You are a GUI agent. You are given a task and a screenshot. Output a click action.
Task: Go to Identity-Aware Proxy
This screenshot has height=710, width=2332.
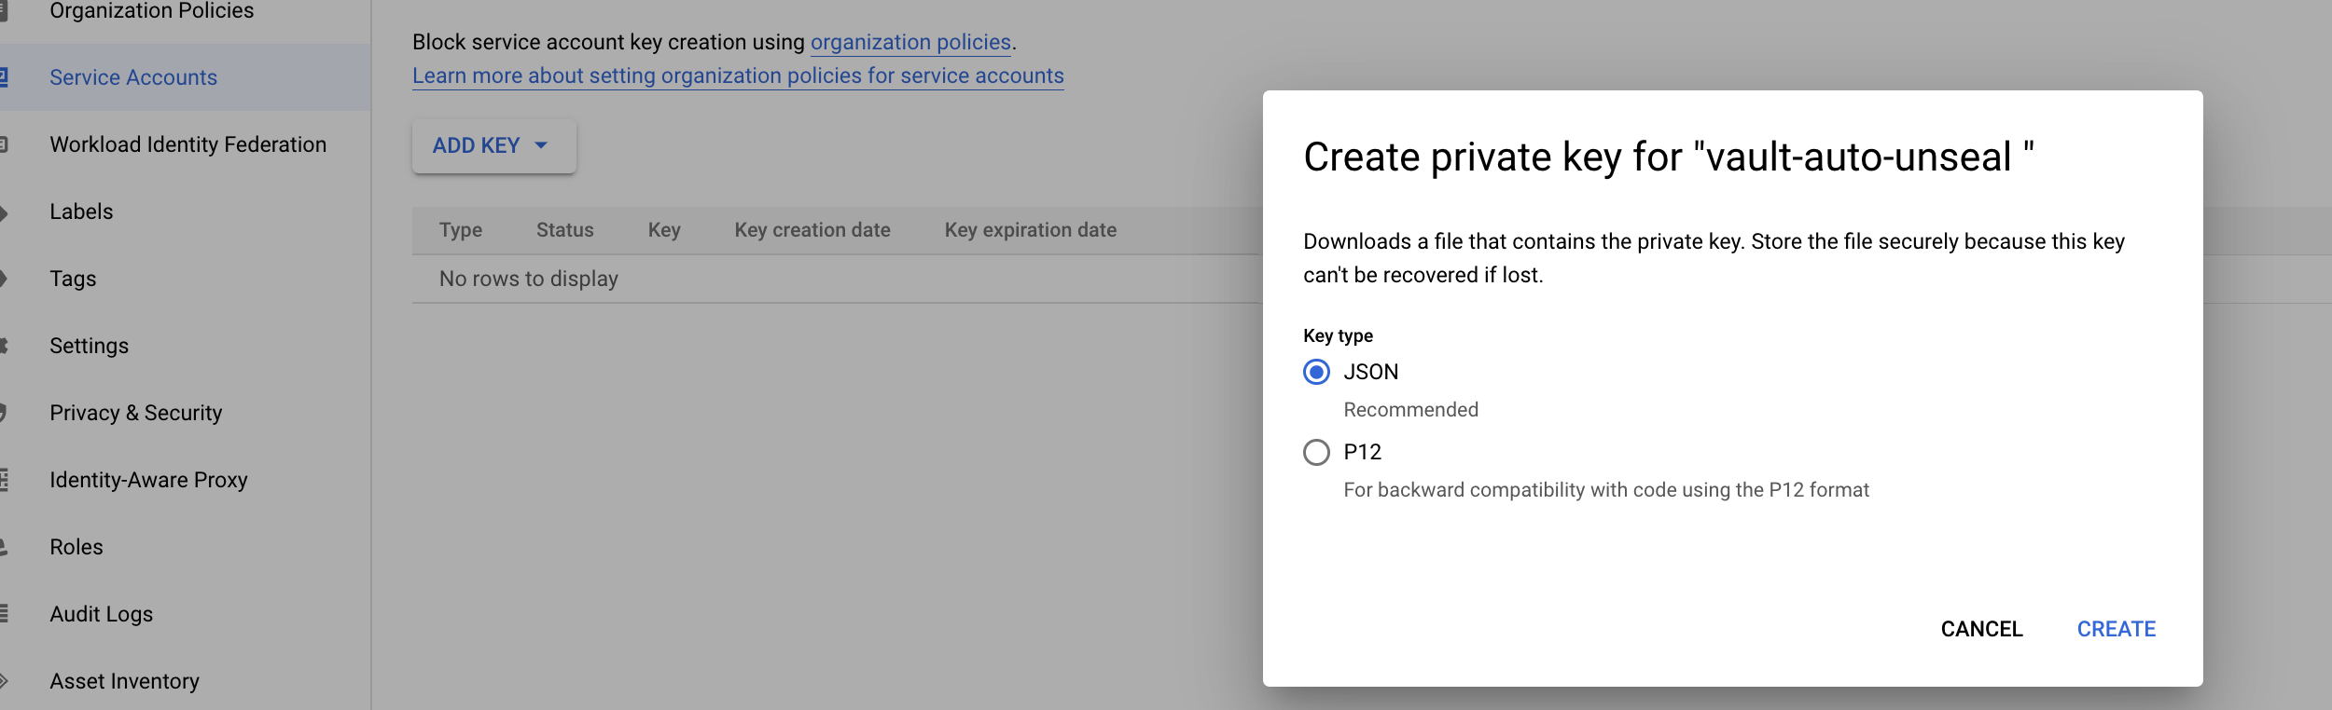(148, 480)
